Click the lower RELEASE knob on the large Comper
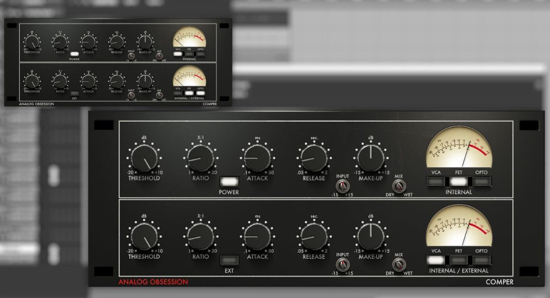The image size is (550, 298). (x=314, y=236)
